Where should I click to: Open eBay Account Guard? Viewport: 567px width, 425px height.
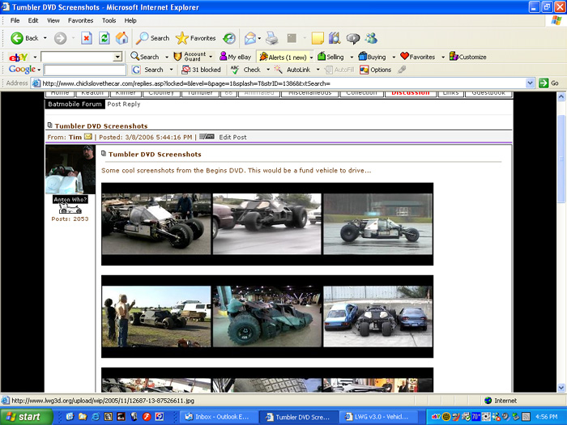(x=190, y=57)
